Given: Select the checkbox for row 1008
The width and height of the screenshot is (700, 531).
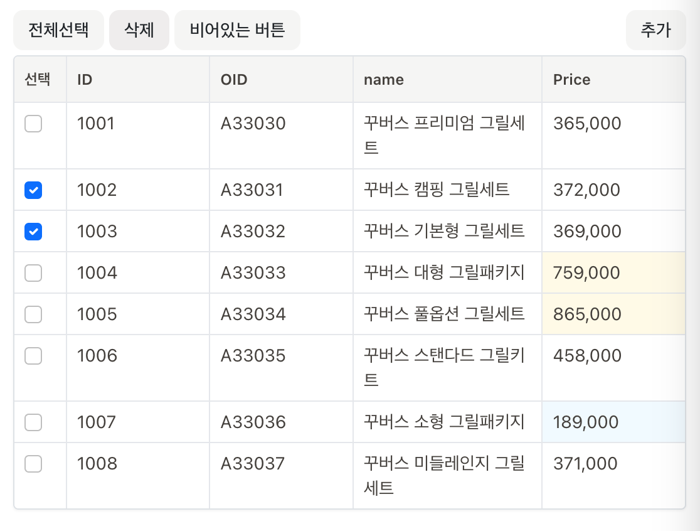Looking at the screenshot, I should [33, 464].
